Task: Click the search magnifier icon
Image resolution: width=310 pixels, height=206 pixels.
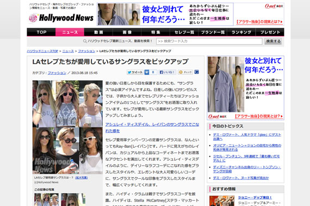Action: [85, 41]
